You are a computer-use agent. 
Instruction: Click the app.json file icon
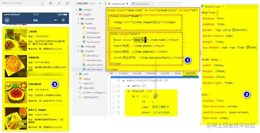coord(81,83)
